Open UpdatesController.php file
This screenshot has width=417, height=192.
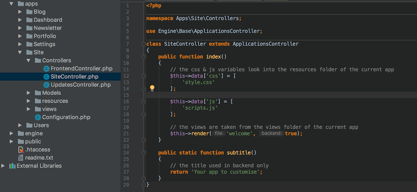pos(81,85)
